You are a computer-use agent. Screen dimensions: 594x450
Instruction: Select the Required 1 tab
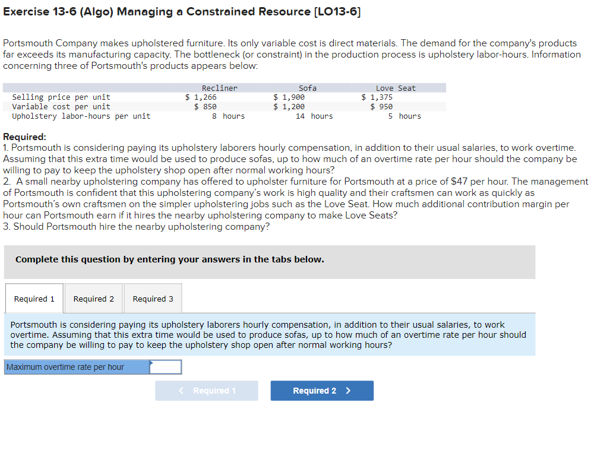pyautogui.click(x=34, y=298)
